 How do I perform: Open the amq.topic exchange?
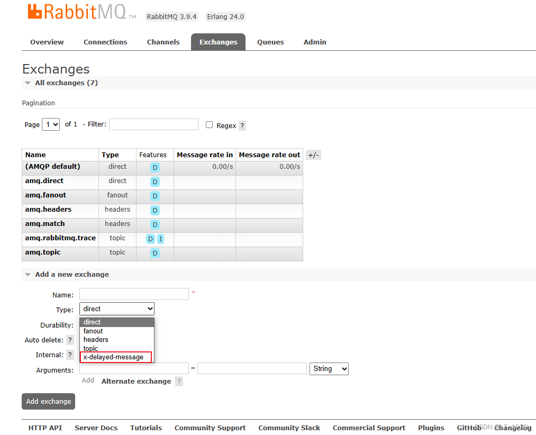coord(43,252)
